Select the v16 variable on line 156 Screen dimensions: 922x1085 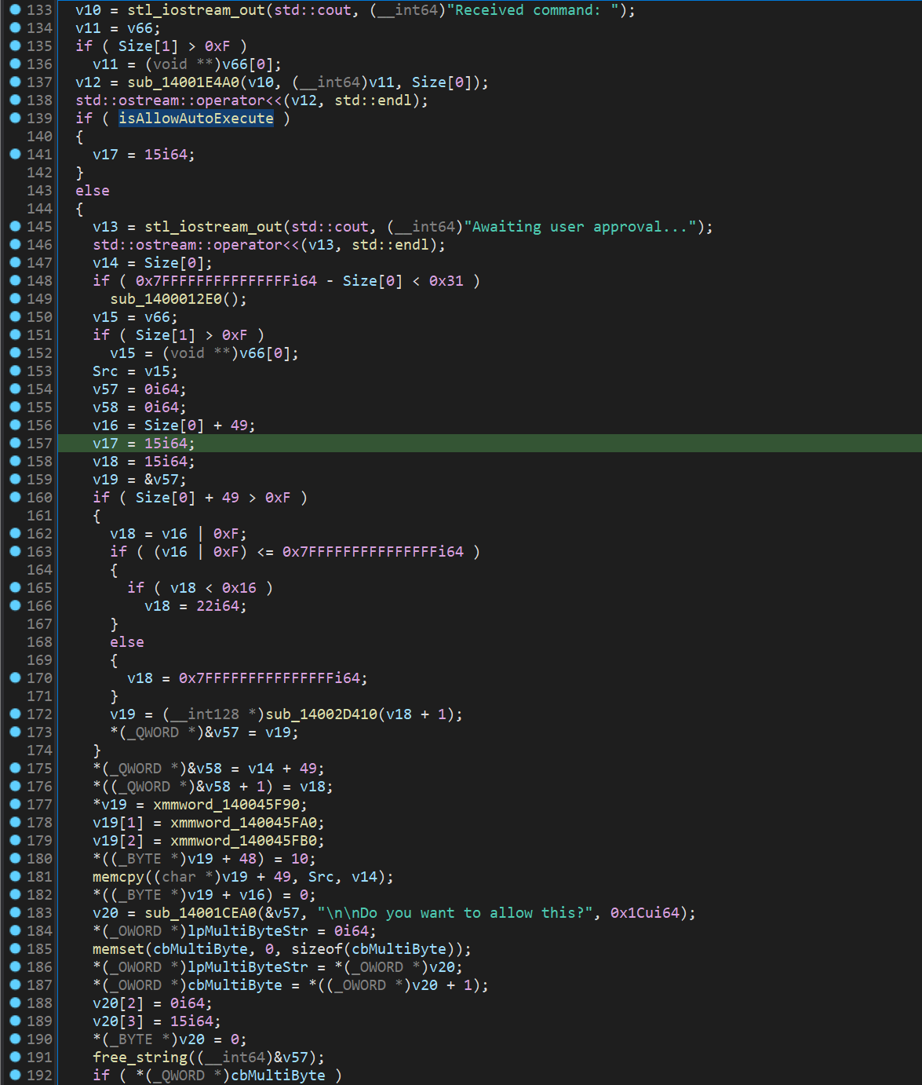[x=105, y=425]
